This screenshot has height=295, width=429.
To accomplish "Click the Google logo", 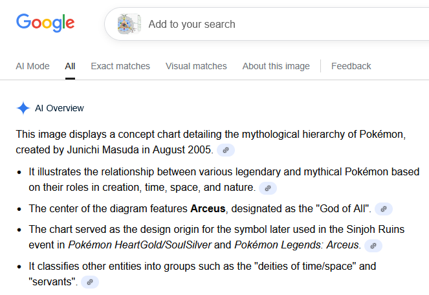I will (x=45, y=23).
